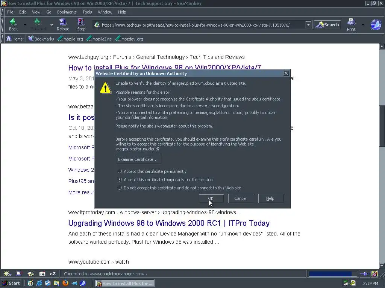Print the page using the Print icon
The width and height of the screenshot is (385, 288).
tap(351, 25)
